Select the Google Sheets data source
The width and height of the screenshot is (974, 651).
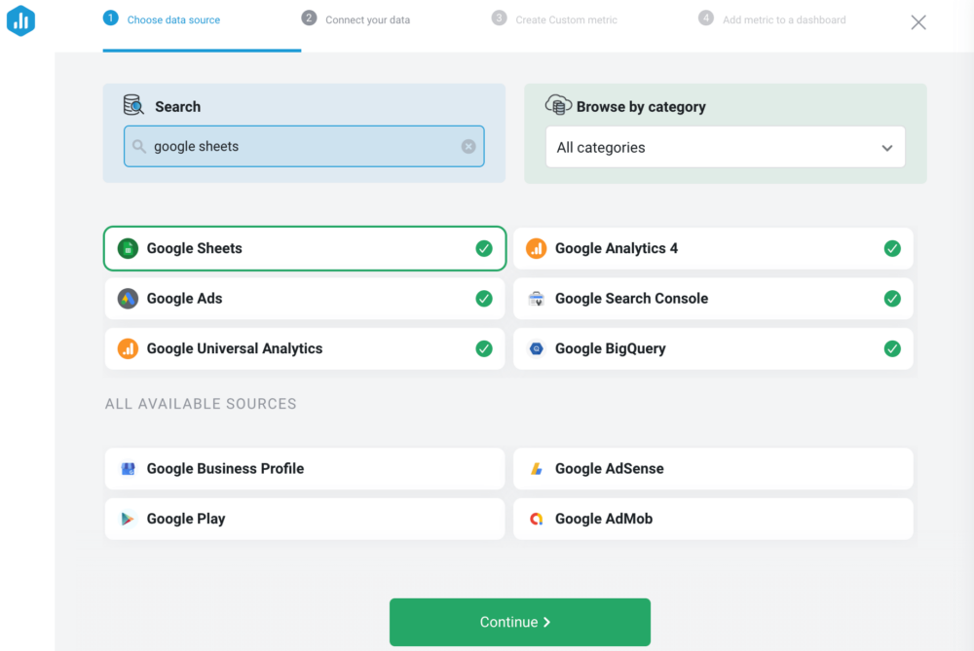click(x=304, y=248)
